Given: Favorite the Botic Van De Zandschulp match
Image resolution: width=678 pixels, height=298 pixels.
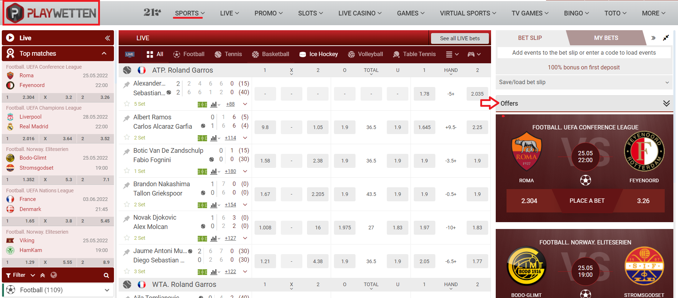Looking at the screenshot, I should 127,171.
